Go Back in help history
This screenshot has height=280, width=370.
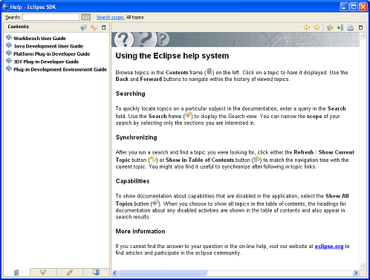coord(307,27)
